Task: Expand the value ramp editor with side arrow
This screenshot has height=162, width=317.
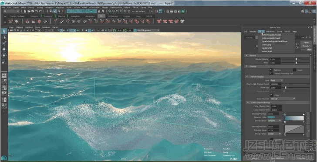Action: (x=308, y=131)
